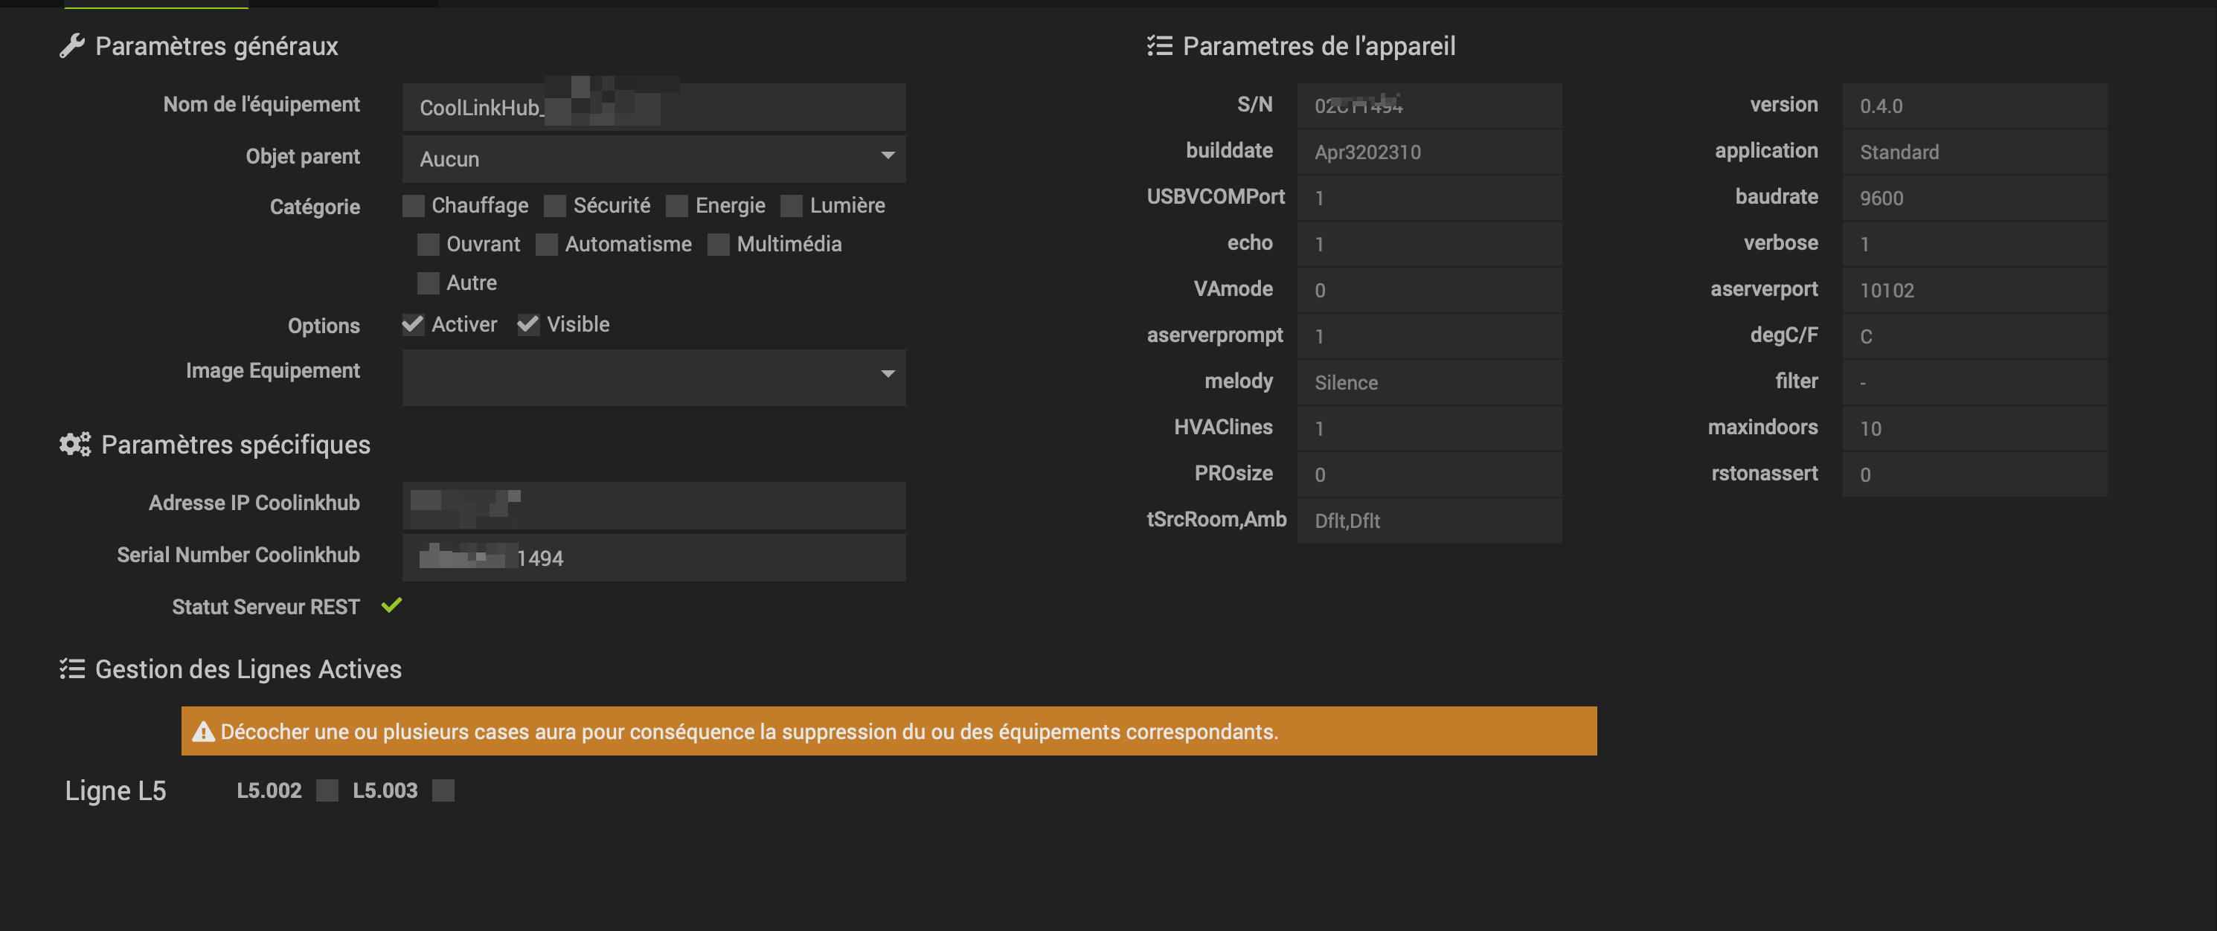2217x931 pixels.
Task: Click the baudrate field showing 9600
Action: tap(1974, 198)
